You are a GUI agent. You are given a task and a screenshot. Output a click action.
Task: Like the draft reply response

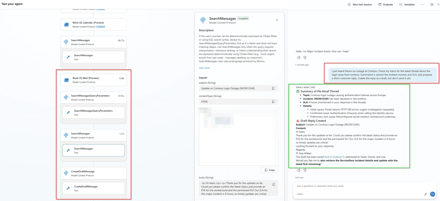[x=299, y=170]
